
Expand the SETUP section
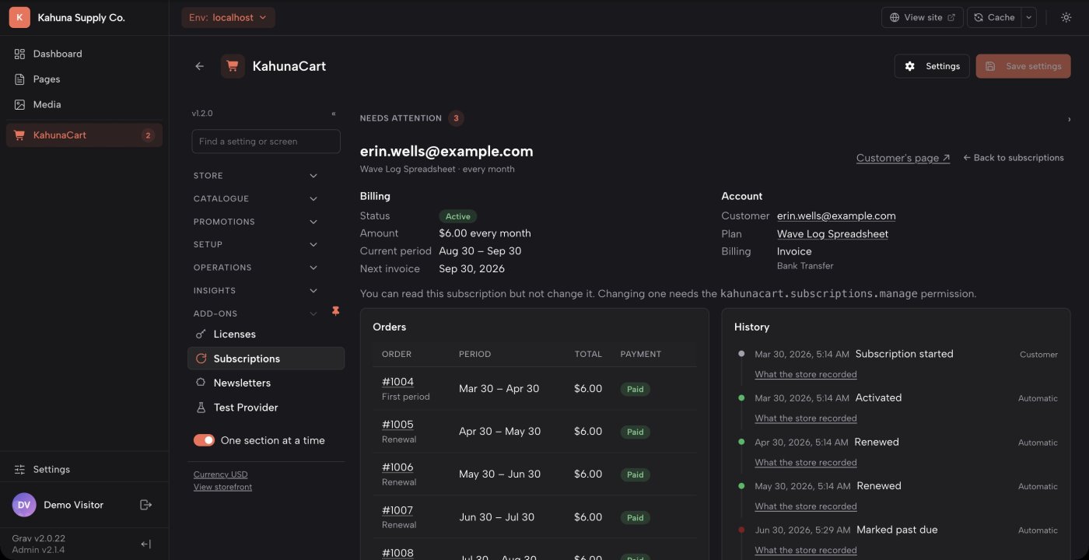point(256,244)
